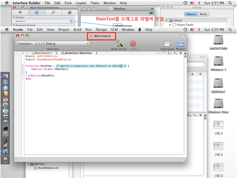Open the C class popup in MainView.h editor bar
This screenshot has height=178, width=237.
pos(170,53)
